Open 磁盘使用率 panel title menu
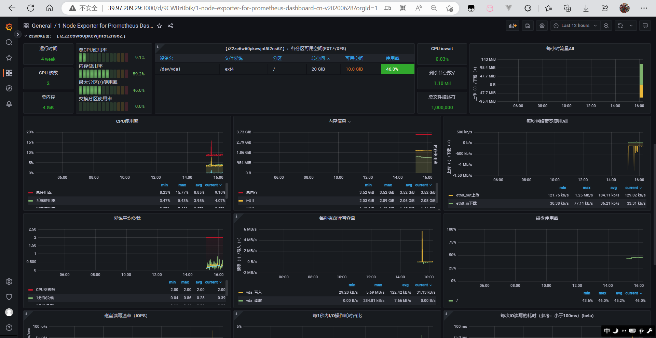 pyautogui.click(x=547, y=219)
